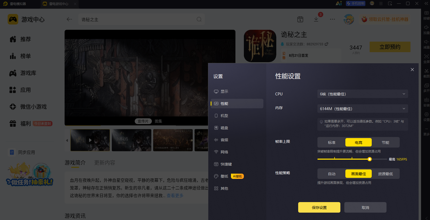The height and width of the screenshot is (220, 430).
Task: Take a screenshot with 截图 tool
Action: [426, 74]
